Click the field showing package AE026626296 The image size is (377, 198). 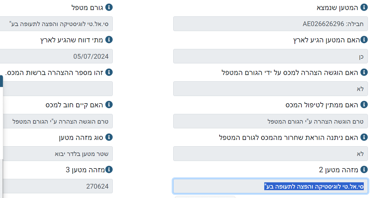(270, 24)
